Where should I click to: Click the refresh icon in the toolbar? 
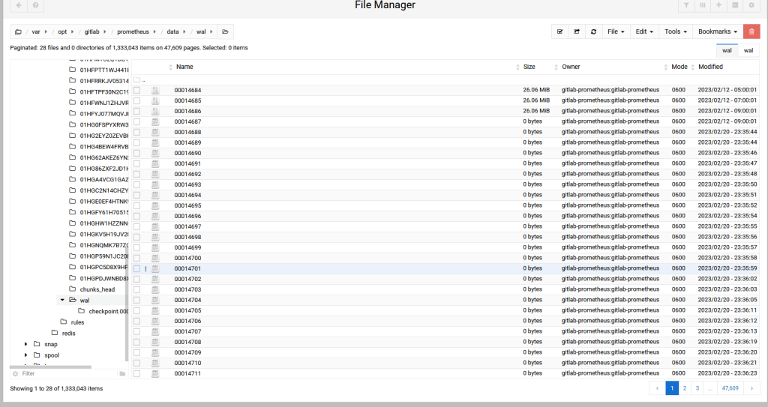[594, 31]
